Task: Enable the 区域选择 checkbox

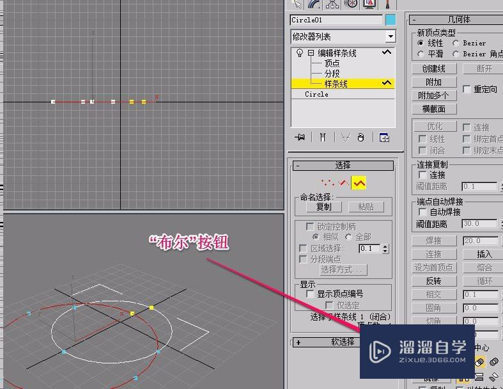Action: pos(303,248)
